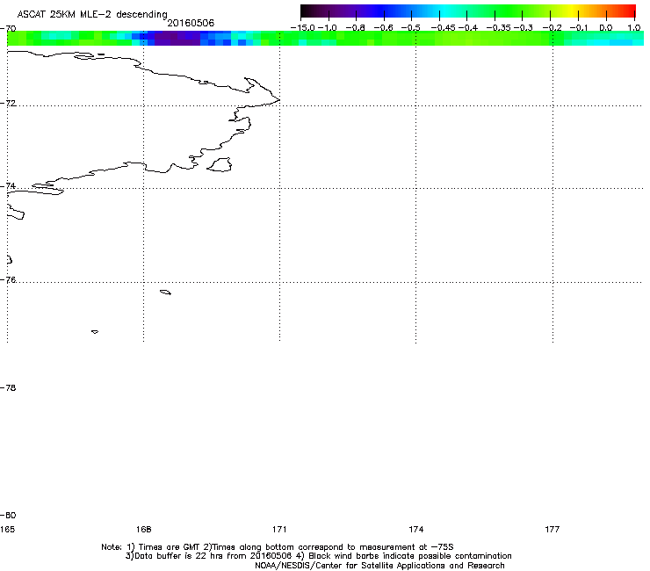This screenshot has width=650, height=571.
Task: Click the -0.45 colorbar label
Action: click(444, 27)
